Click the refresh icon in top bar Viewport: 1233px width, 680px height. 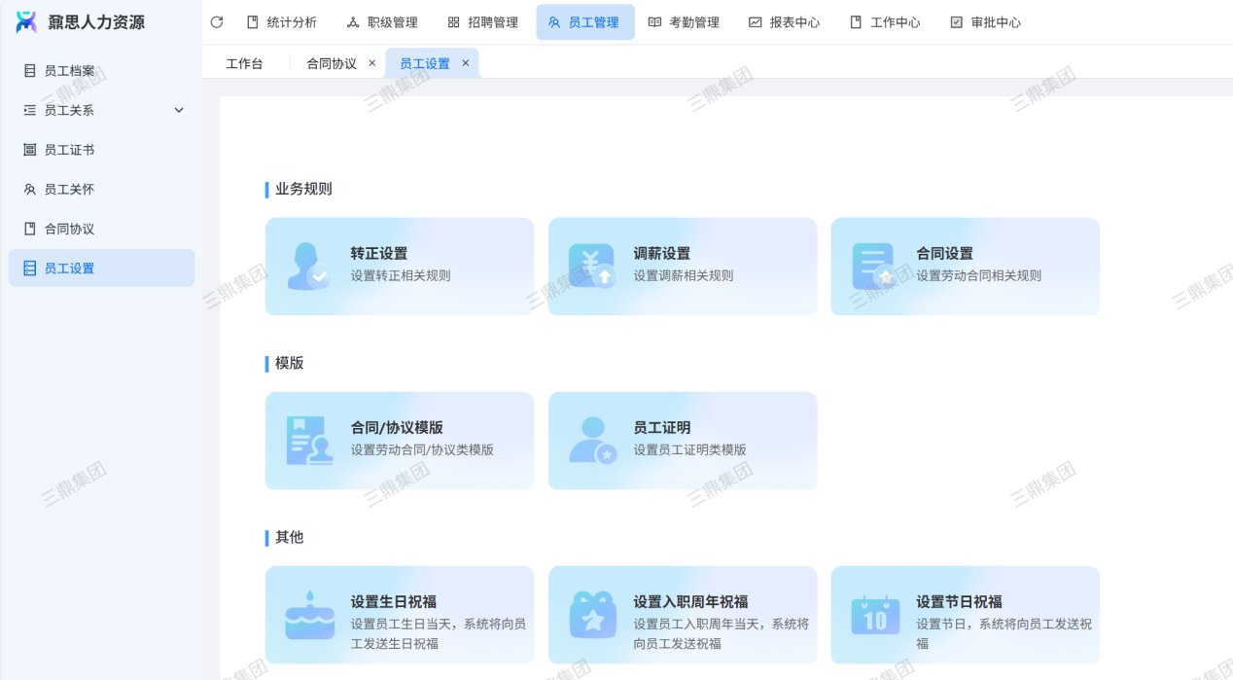point(217,22)
